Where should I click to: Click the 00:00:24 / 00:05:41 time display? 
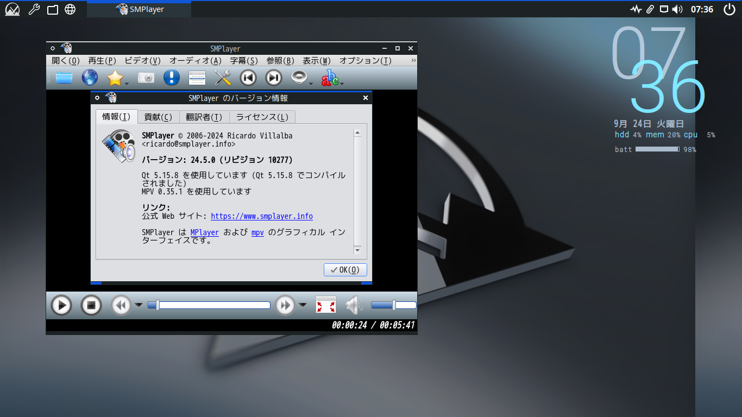click(x=373, y=325)
